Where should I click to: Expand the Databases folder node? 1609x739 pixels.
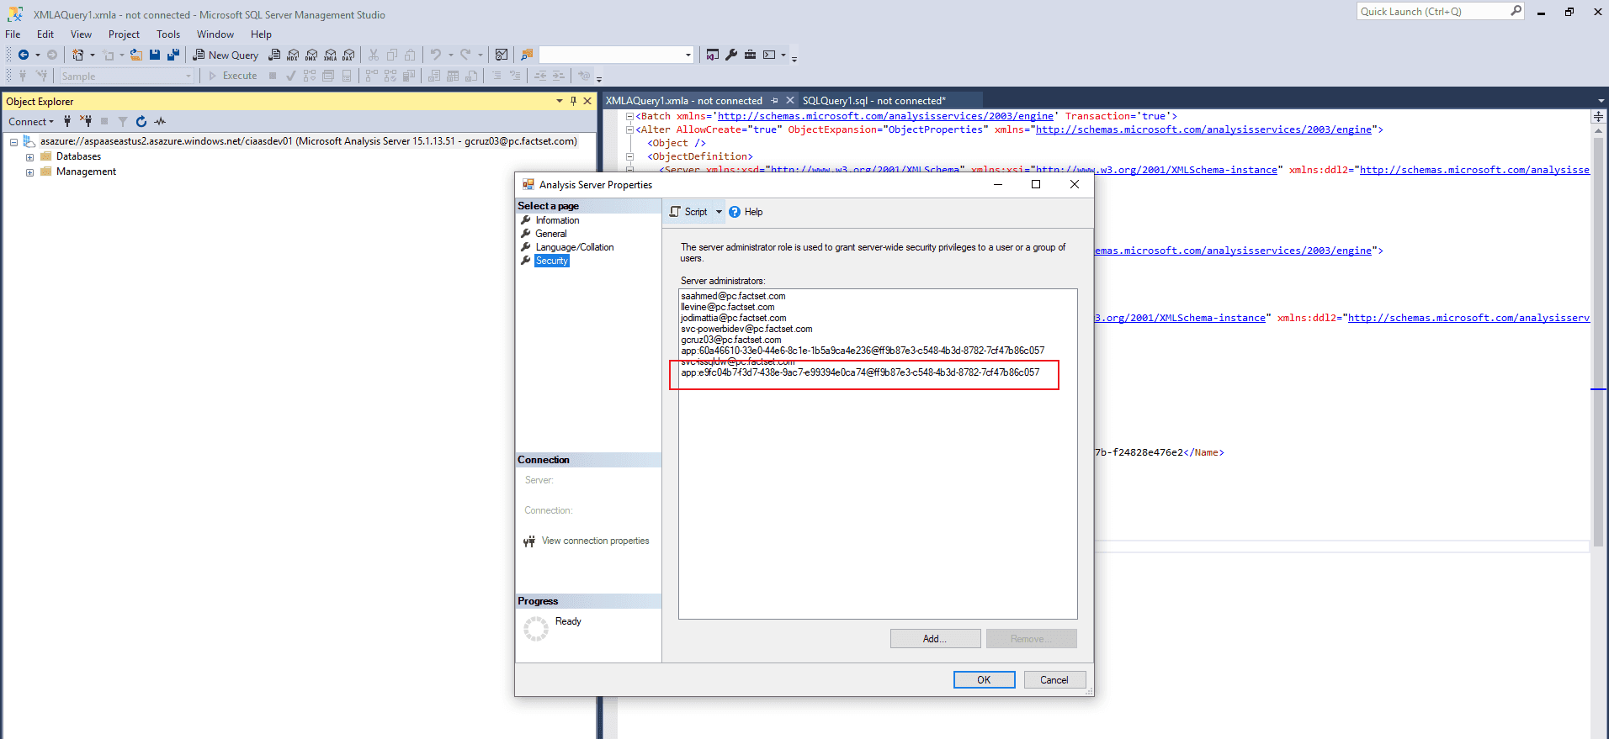pos(30,157)
